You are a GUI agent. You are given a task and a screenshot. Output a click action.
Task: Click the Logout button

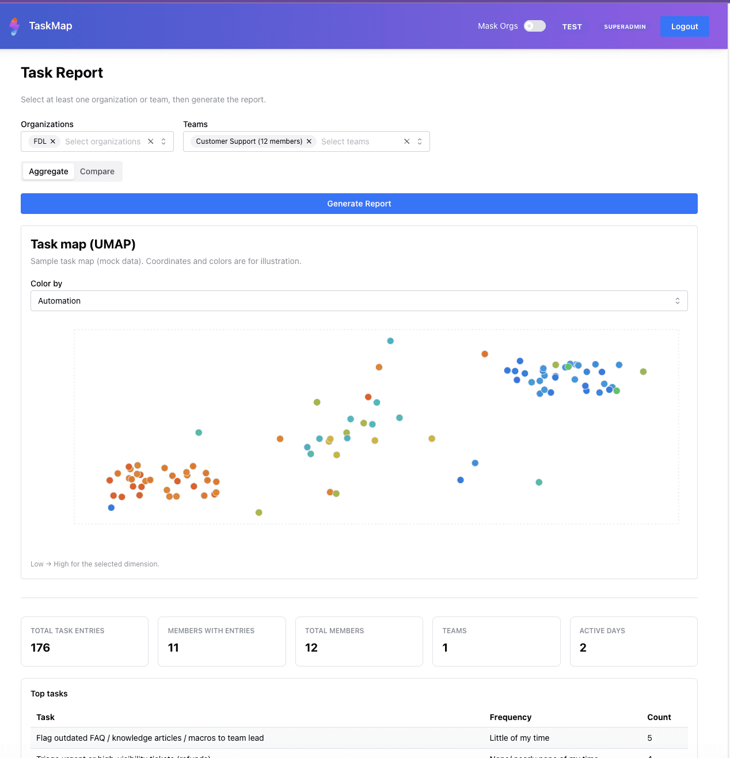[685, 26]
